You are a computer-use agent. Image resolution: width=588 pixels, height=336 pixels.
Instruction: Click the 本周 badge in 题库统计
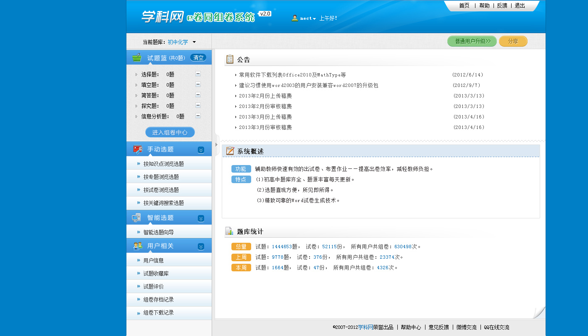[x=241, y=268]
